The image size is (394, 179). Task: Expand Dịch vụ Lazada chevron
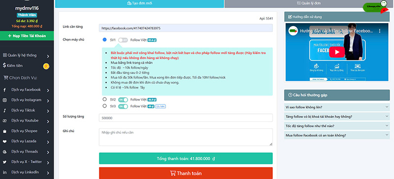(48, 142)
